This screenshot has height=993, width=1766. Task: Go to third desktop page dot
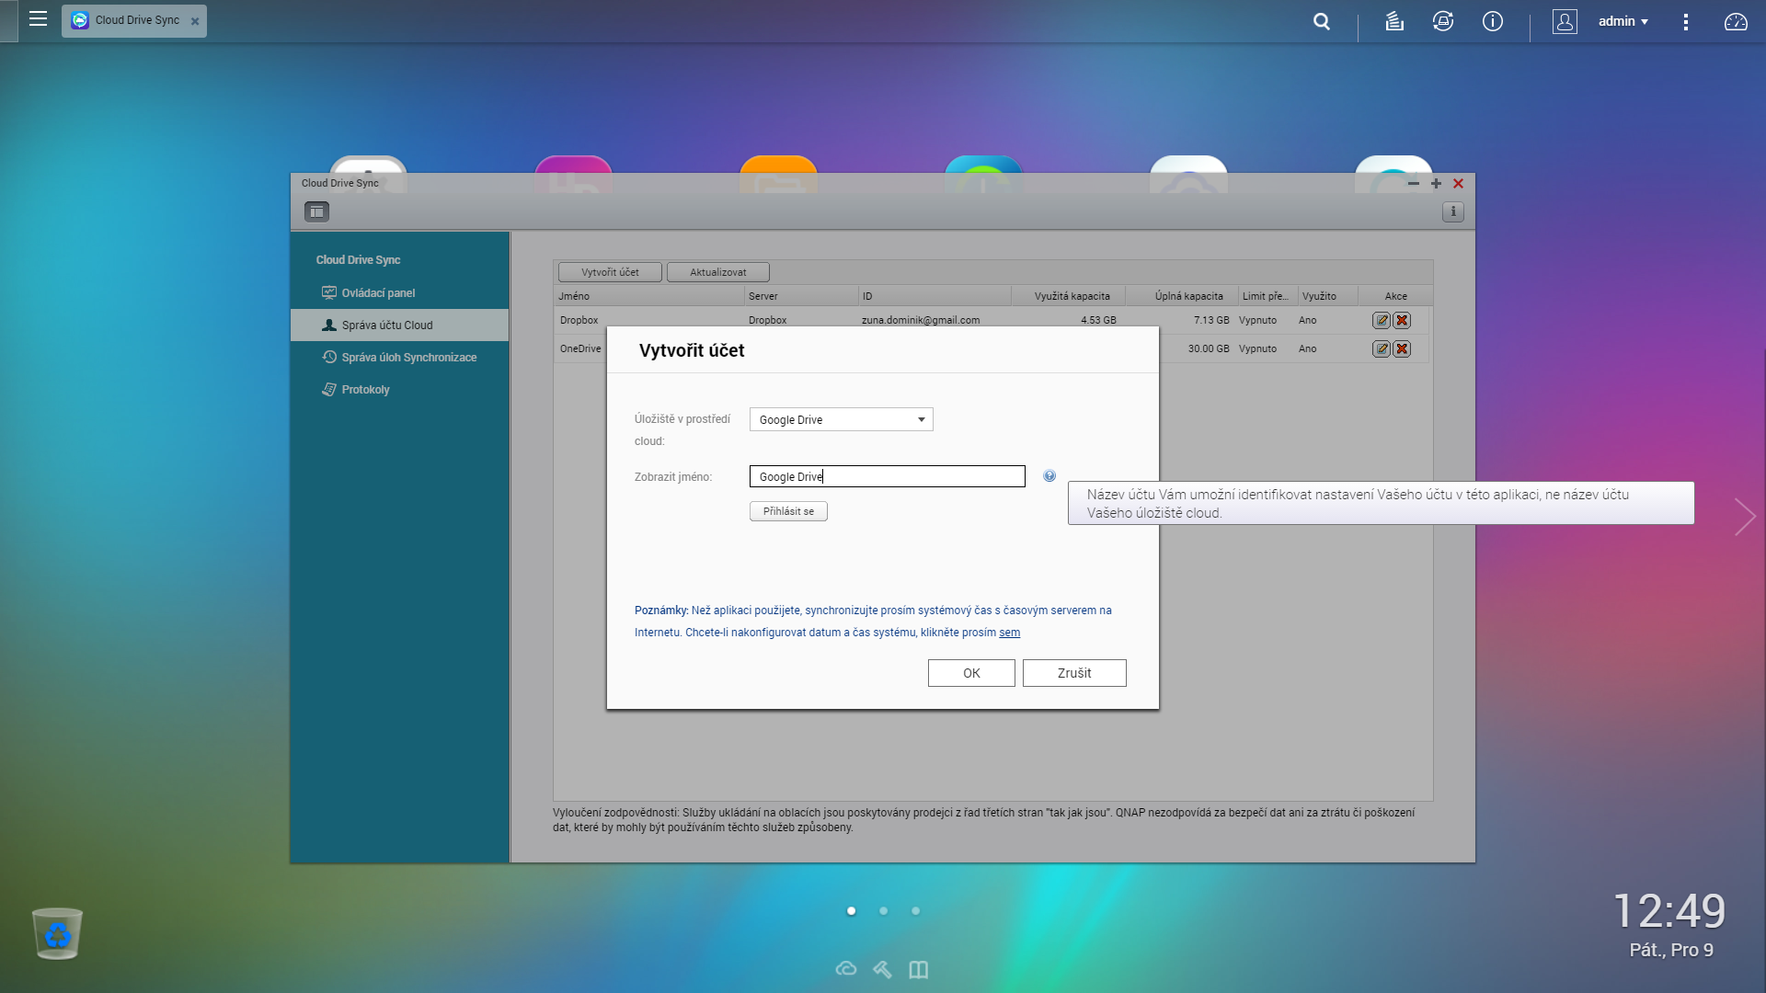[x=915, y=911]
